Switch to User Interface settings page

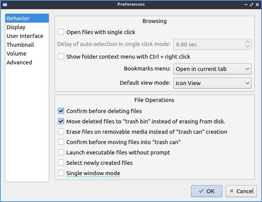(25, 36)
